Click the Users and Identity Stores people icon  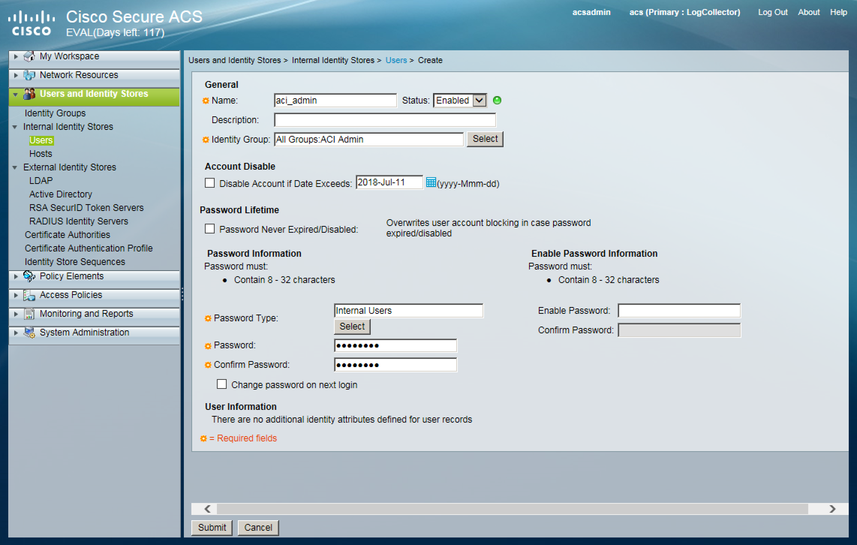point(29,94)
